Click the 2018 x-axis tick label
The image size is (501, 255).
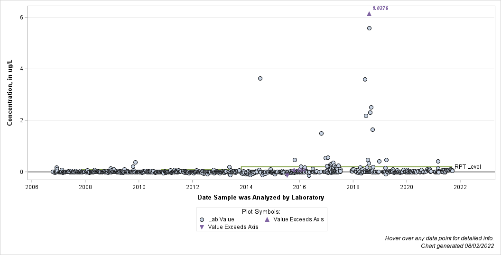coord(353,187)
